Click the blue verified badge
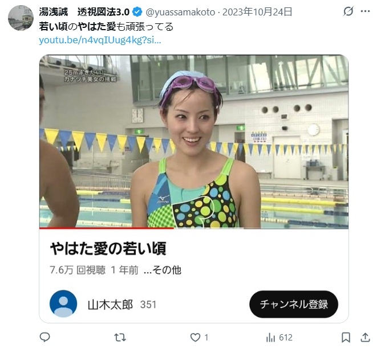The image size is (373, 349). pos(137,11)
